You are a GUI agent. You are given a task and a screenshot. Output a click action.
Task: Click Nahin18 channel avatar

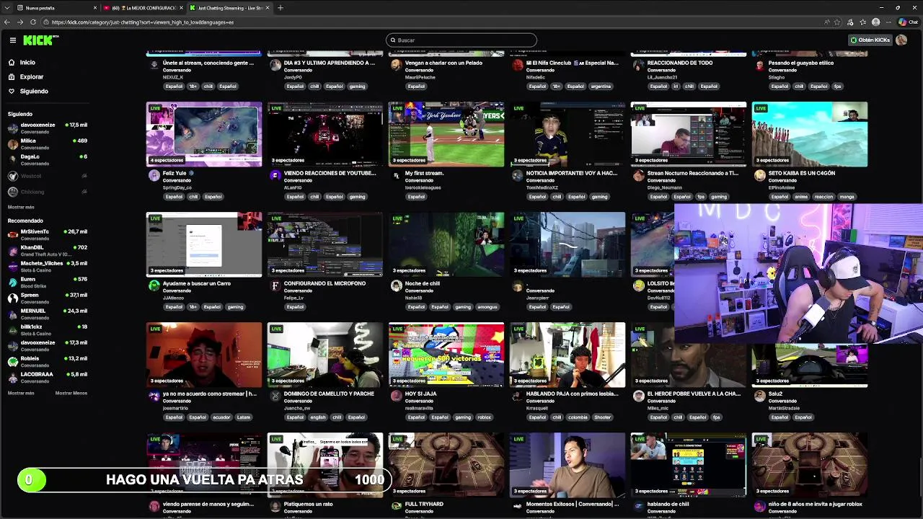pos(396,285)
